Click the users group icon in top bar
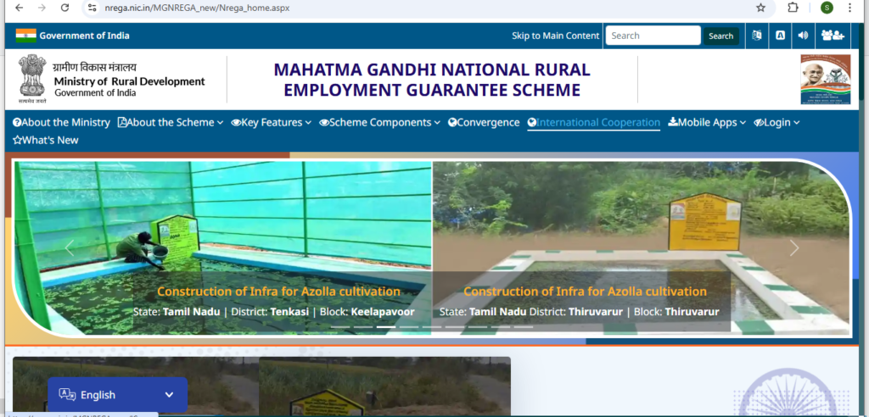 833,36
